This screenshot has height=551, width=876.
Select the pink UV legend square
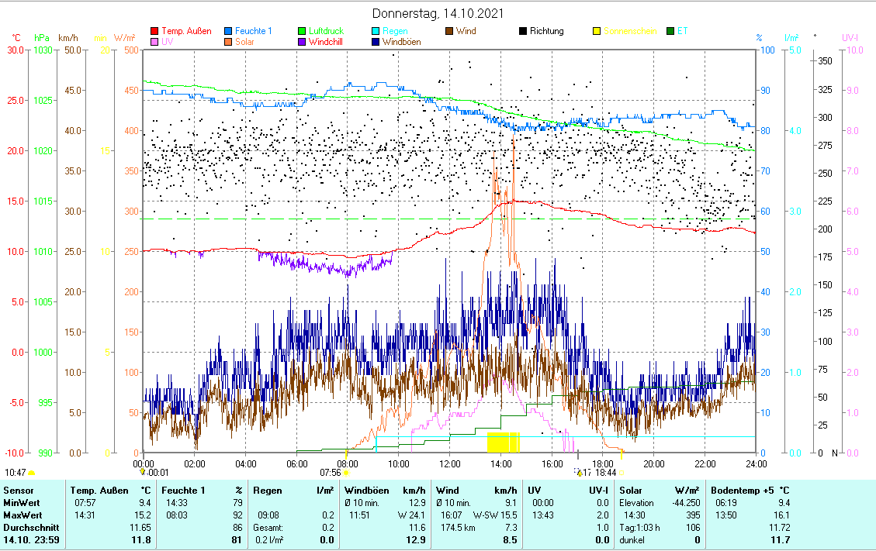click(x=154, y=42)
